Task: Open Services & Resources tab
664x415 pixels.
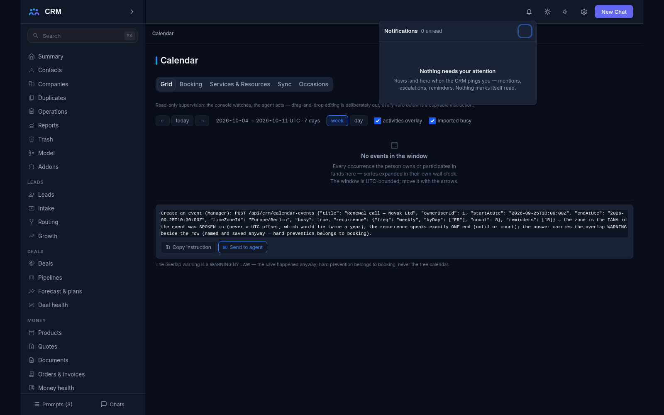Action: pos(240,84)
